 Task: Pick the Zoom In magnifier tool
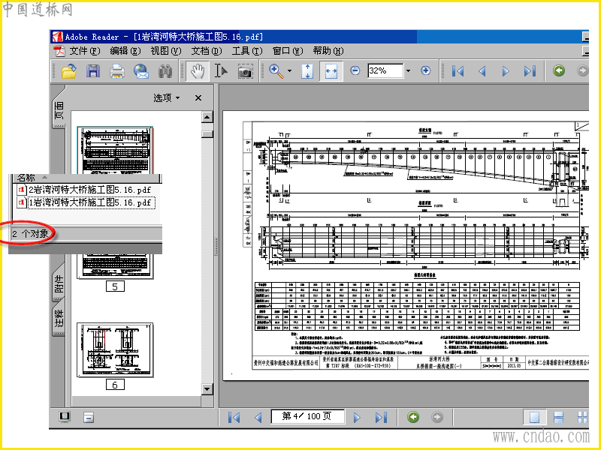click(x=276, y=71)
